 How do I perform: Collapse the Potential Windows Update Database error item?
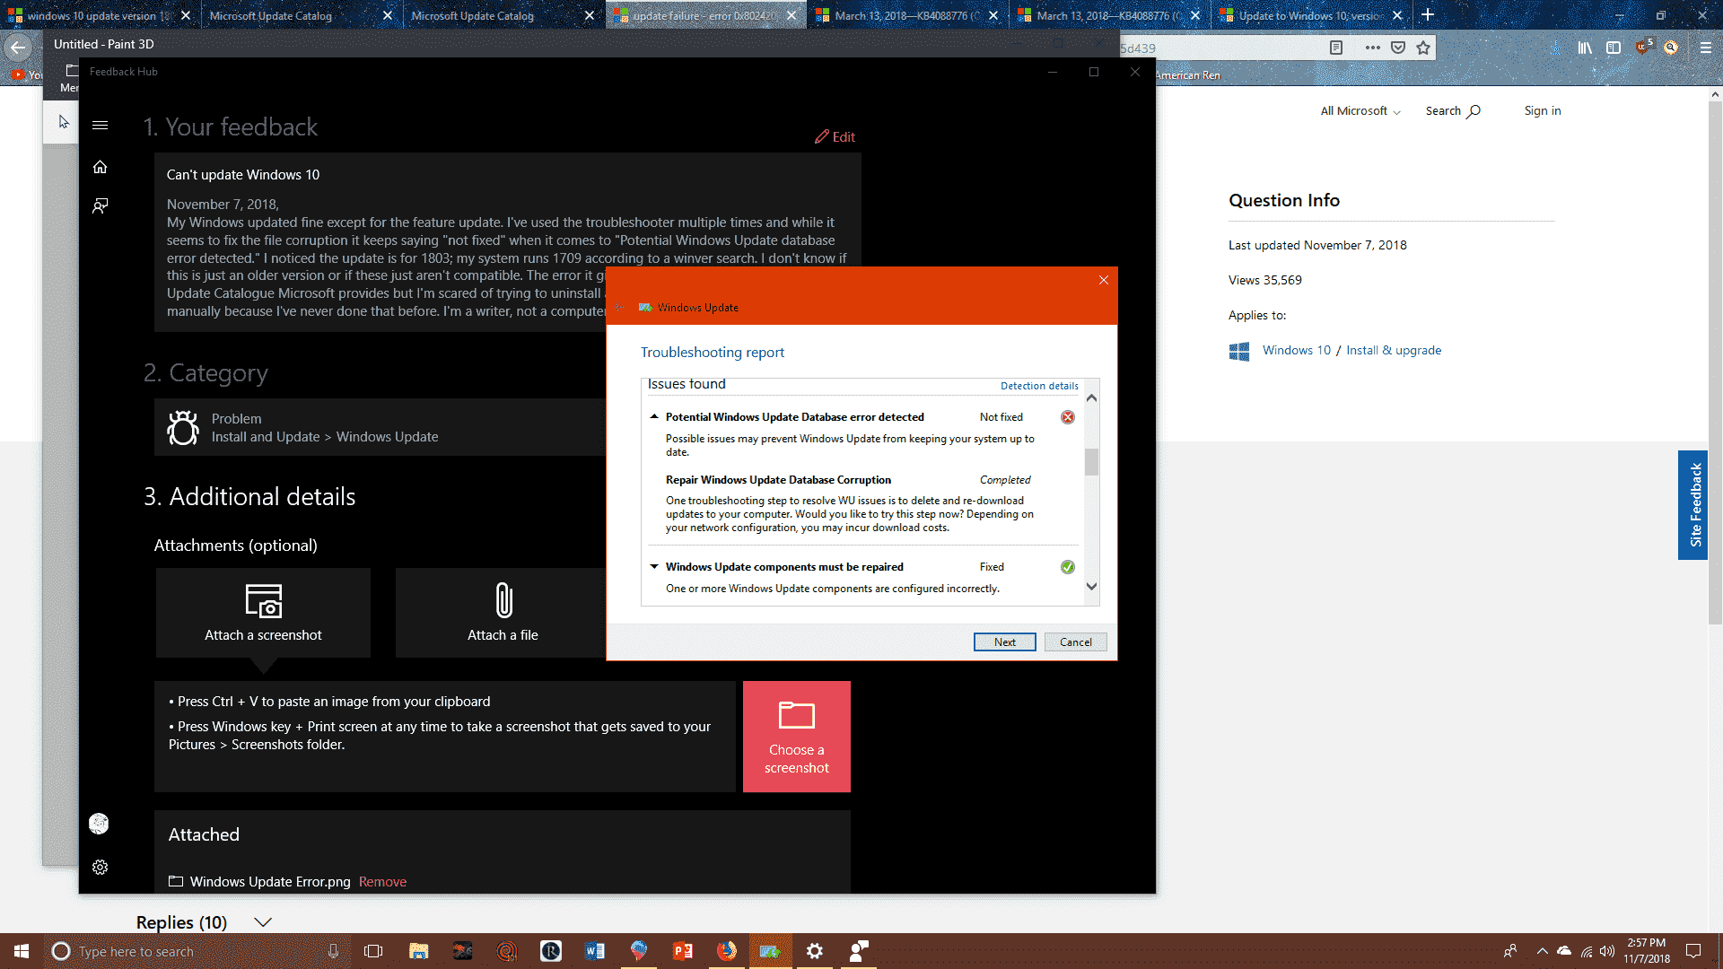click(654, 416)
